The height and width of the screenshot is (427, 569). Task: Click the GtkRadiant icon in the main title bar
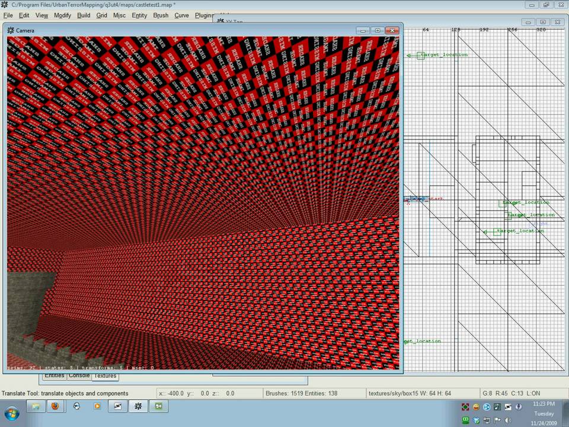point(4,4)
